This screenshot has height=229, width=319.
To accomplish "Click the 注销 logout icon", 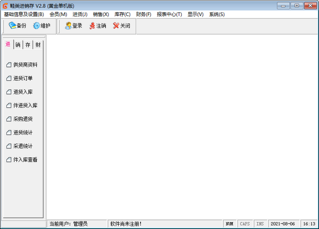I will pos(92,26).
